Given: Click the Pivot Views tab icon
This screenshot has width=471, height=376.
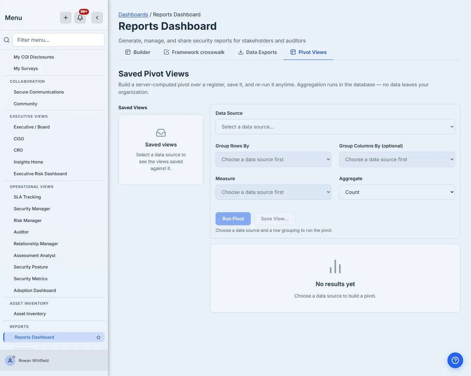Looking at the screenshot, I should point(293,52).
